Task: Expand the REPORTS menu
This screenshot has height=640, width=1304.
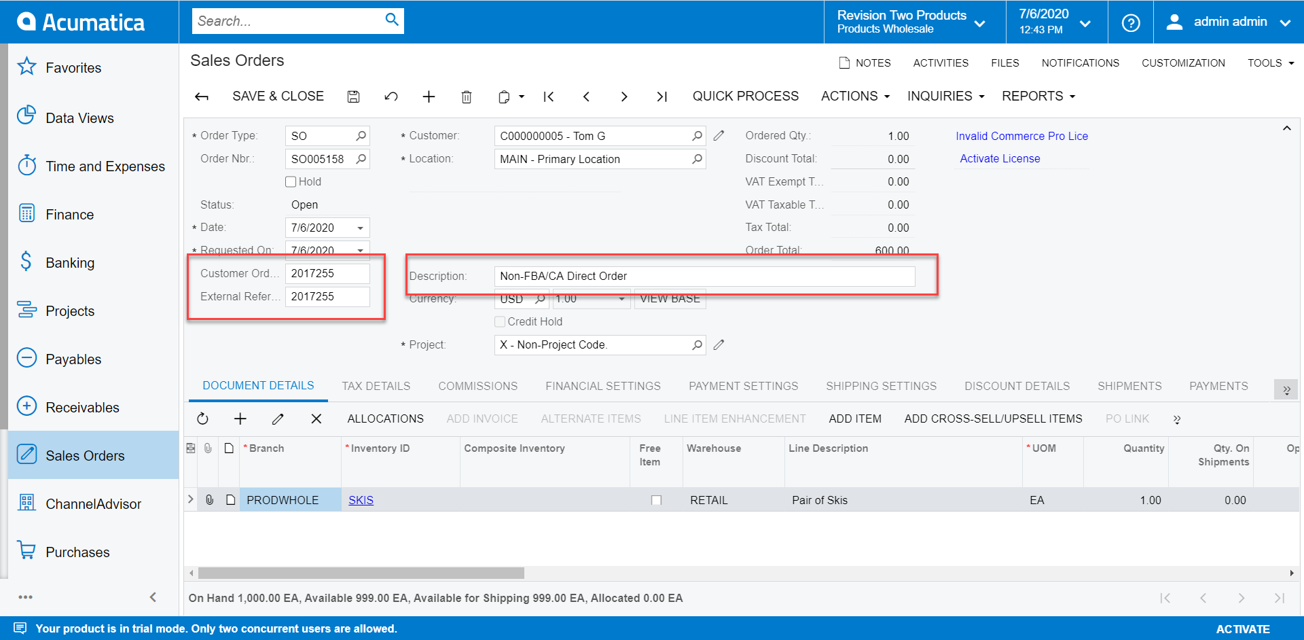Action: tap(1038, 96)
